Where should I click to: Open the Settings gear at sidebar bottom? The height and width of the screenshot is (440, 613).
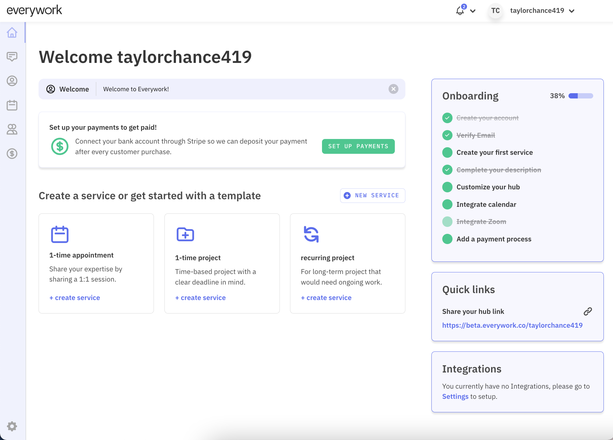pos(12,426)
